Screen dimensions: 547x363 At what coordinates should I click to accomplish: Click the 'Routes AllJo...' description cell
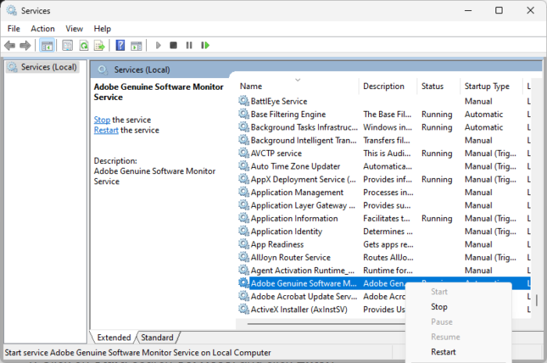point(388,257)
